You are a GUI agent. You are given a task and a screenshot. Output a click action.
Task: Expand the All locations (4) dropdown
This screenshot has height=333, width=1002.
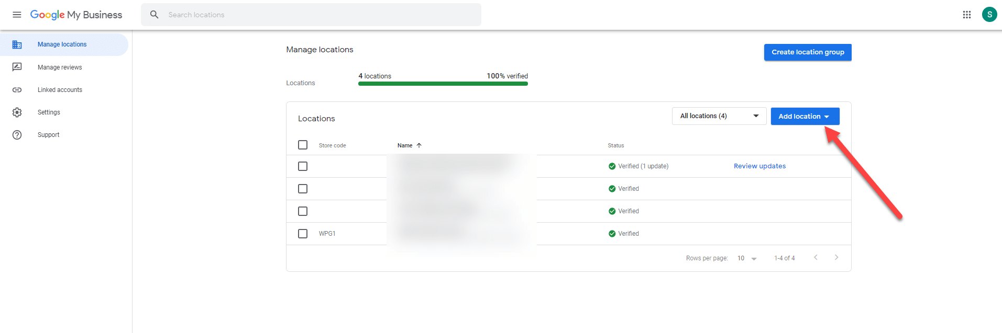(719, 116)
